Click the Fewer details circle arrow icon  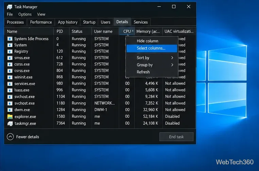[10, 137]
